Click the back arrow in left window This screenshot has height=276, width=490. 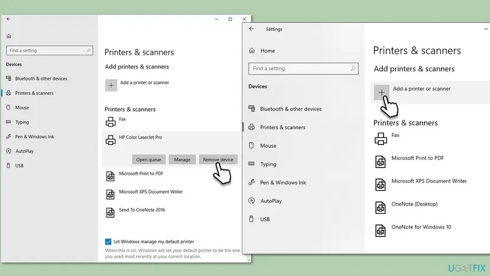point(8,19)
